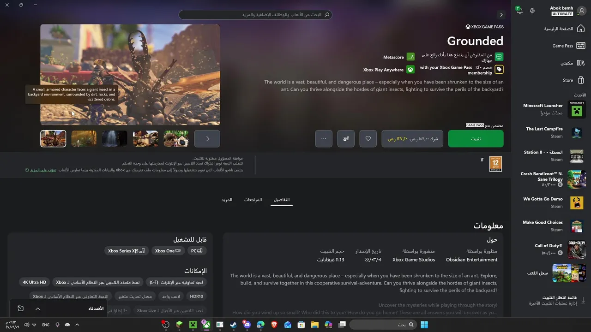
Task: Click the green Install (تثبيت) button
Action: click(x=476, y=139)
